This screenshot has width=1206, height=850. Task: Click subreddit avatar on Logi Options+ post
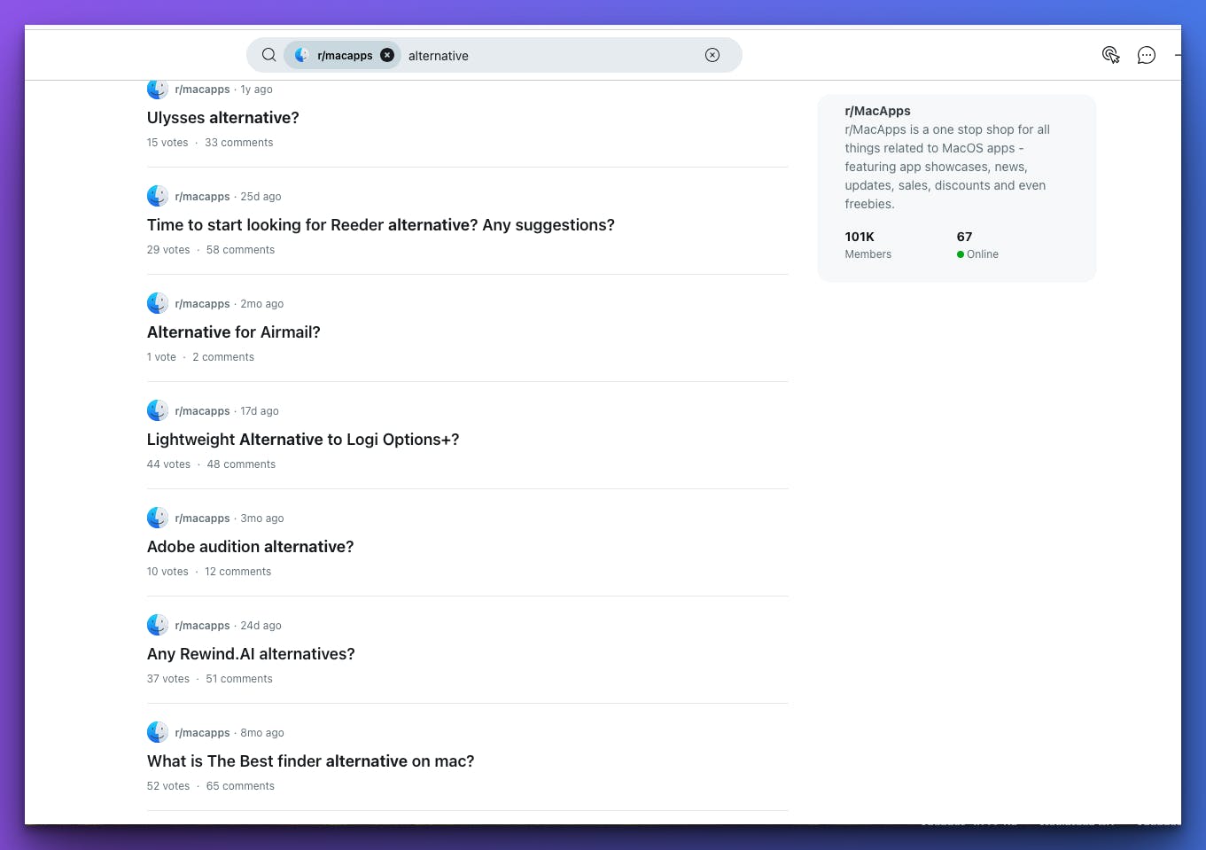coord(158,410)
